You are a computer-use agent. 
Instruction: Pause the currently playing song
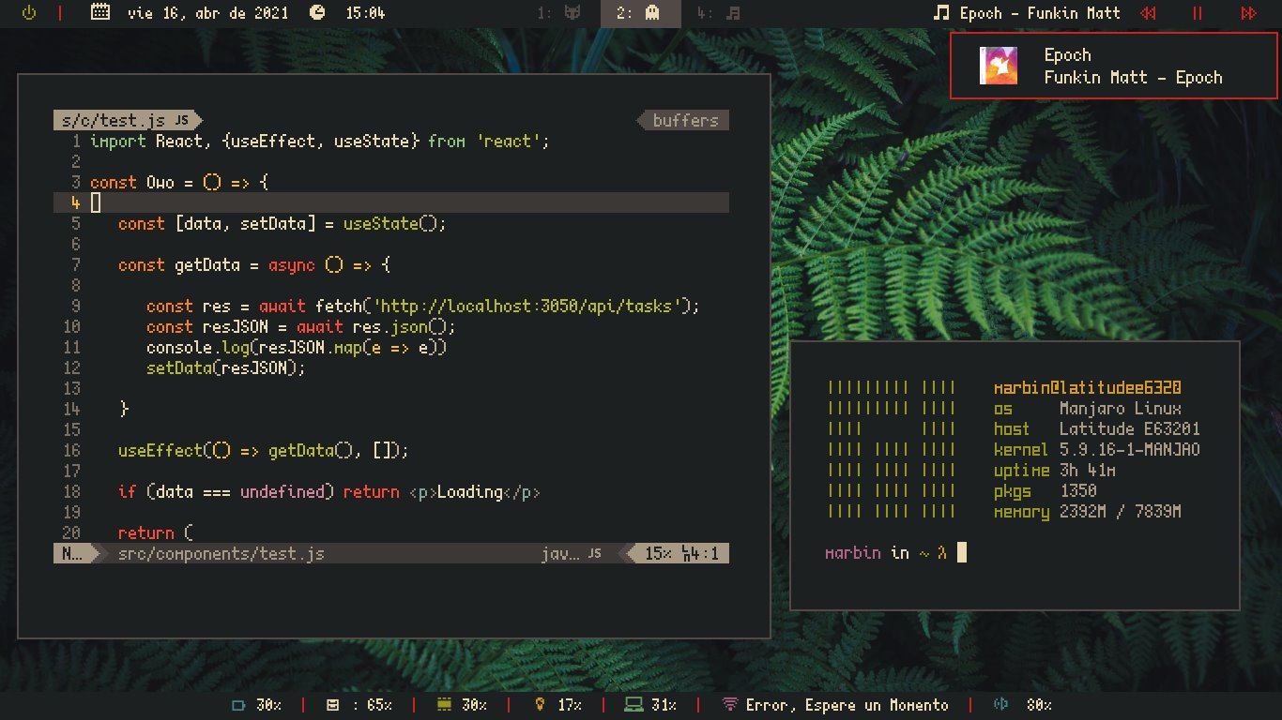click(1198, 13)
